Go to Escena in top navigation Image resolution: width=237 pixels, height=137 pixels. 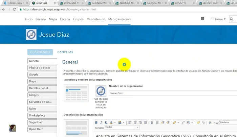pos(65,19)
